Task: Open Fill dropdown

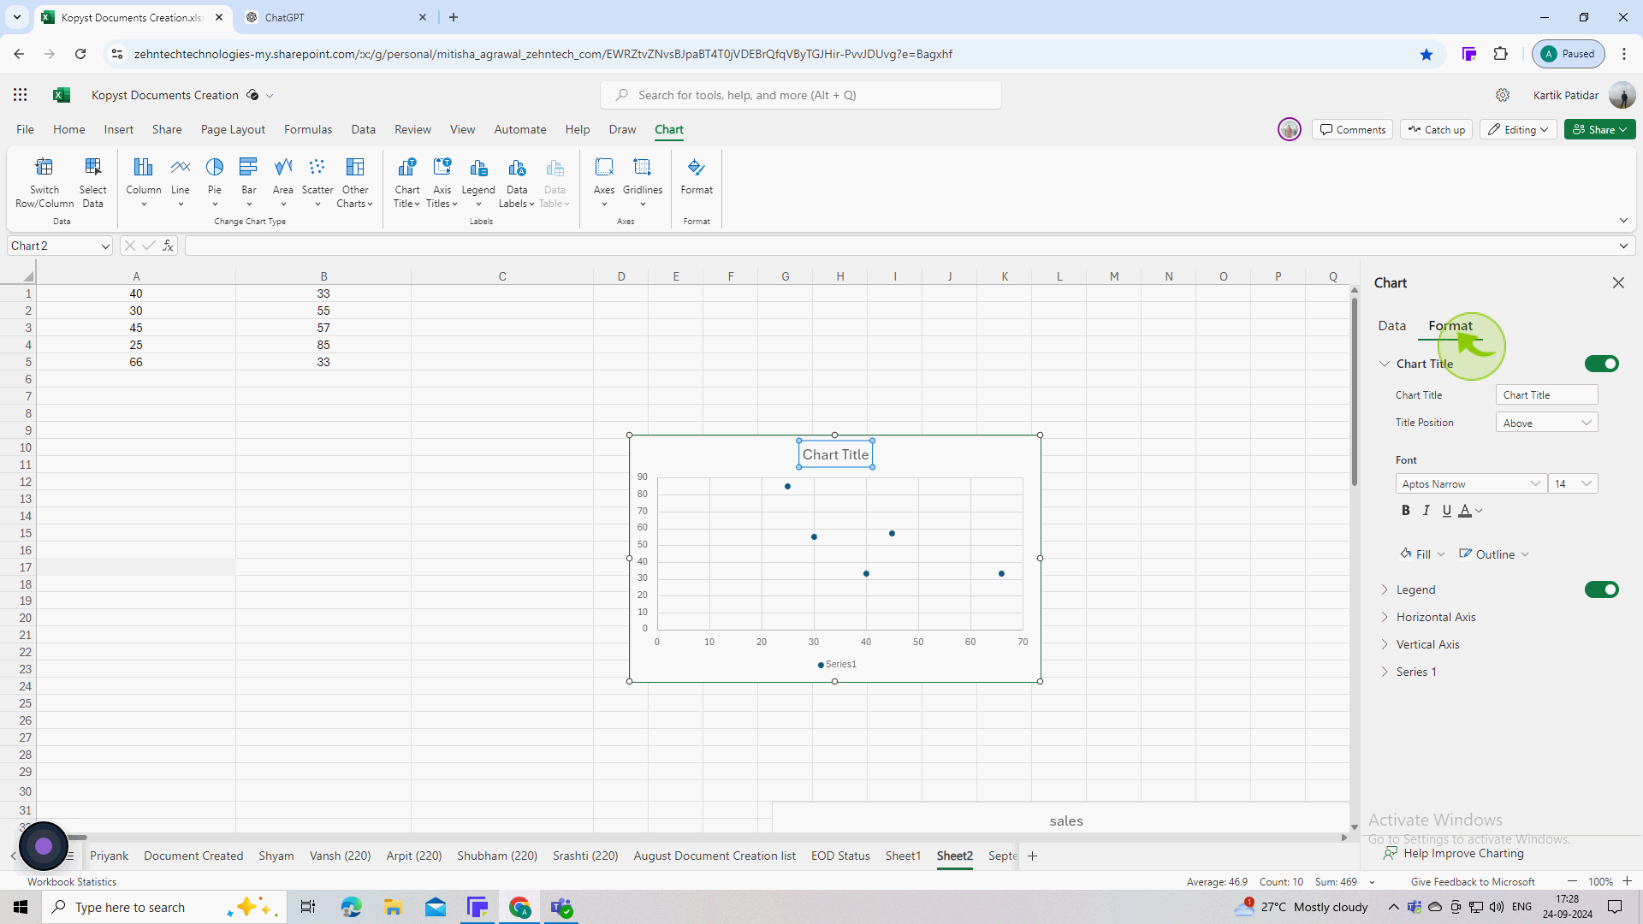Action: coord(1422,554)
